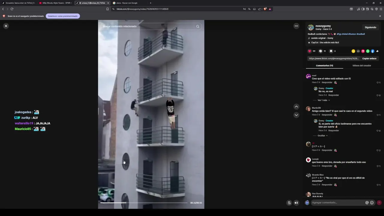This screenshot has height=216, width=384.
Task: Open sonido original - Gomy sound
Action: [322, 38]
